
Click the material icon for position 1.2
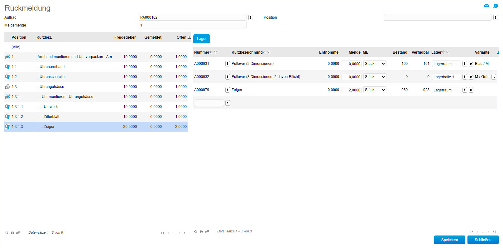[7, 77]
